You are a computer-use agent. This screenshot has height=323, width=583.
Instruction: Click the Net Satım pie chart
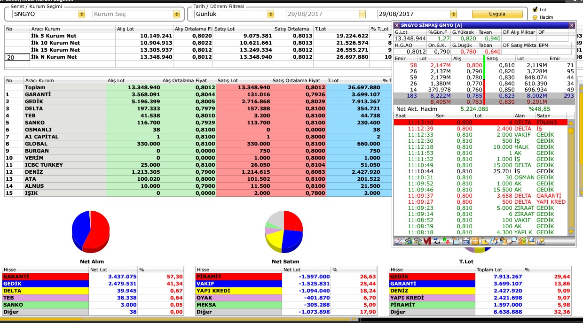pos(284,231)
